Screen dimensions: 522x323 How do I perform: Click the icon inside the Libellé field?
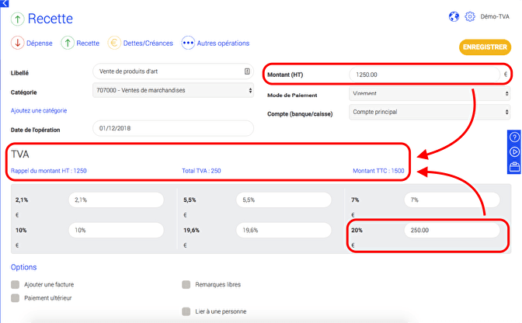click(x=247, y=71)
